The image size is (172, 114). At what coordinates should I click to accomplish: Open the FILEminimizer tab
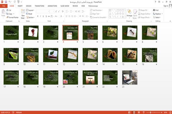pos(93,6)
